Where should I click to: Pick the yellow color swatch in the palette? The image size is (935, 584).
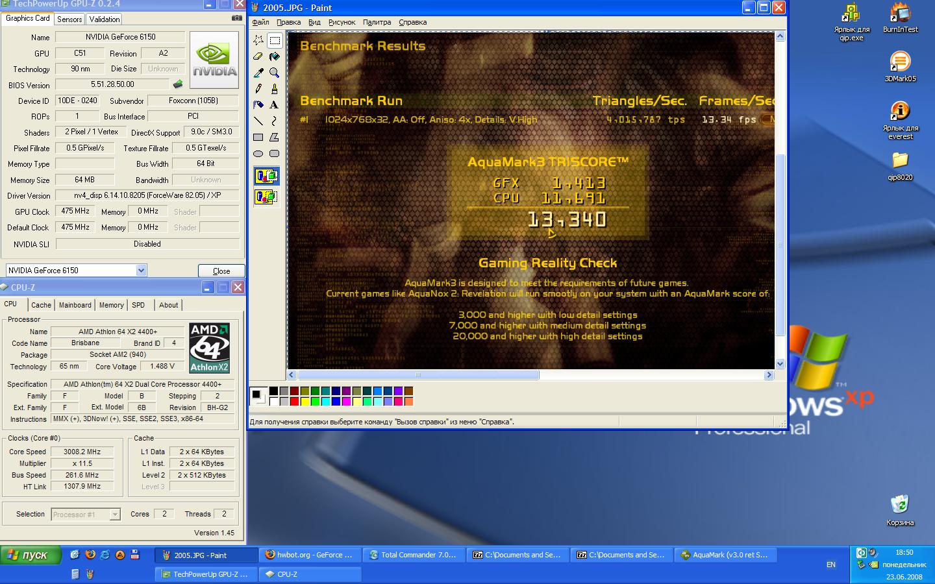[x=305, y=402]
